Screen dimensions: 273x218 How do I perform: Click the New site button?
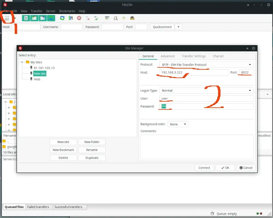[x=63, y=142]
